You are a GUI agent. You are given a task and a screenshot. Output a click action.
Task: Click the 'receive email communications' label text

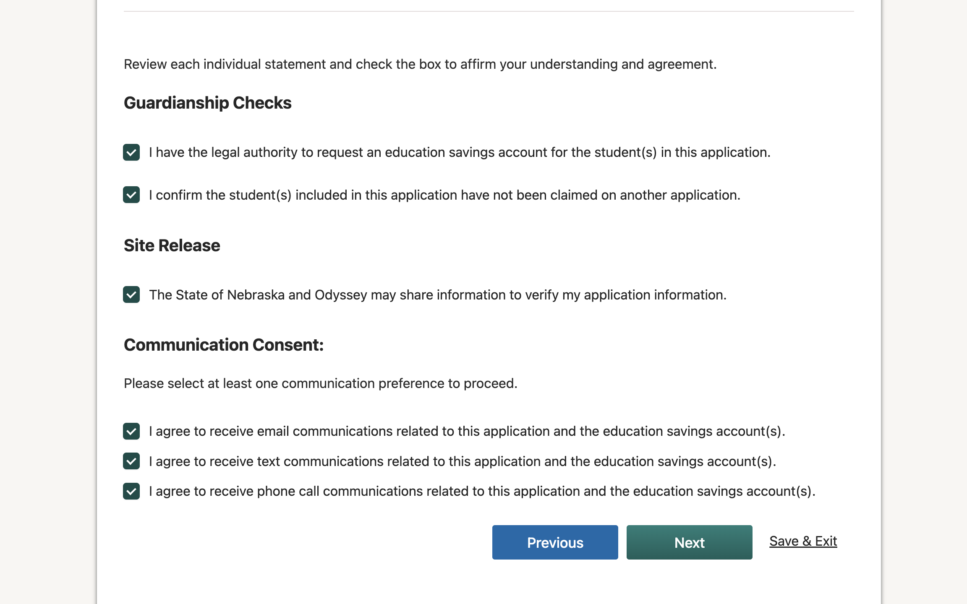point(467,431)
